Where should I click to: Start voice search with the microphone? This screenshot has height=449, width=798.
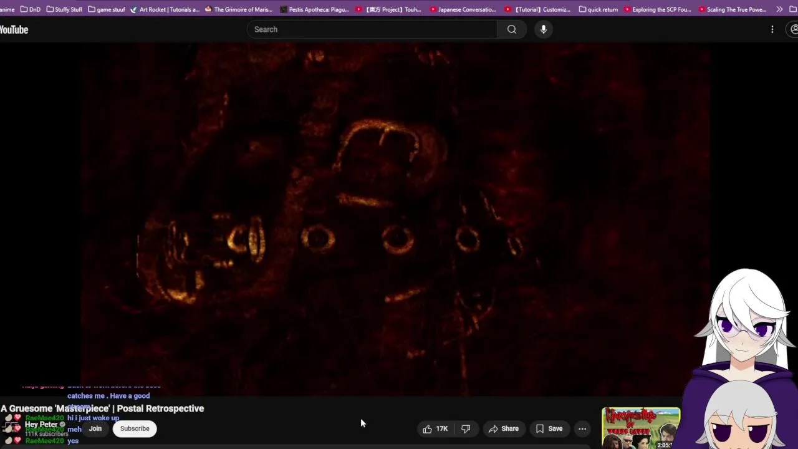pyautogui.click(x=544, y=29)
